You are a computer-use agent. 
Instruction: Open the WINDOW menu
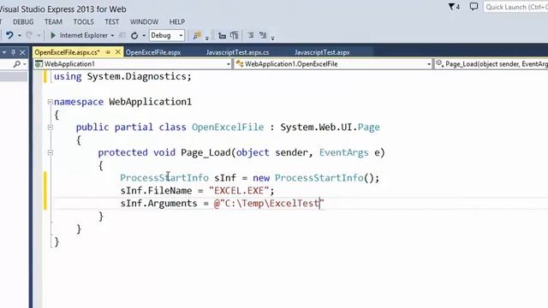pos(144,21)
